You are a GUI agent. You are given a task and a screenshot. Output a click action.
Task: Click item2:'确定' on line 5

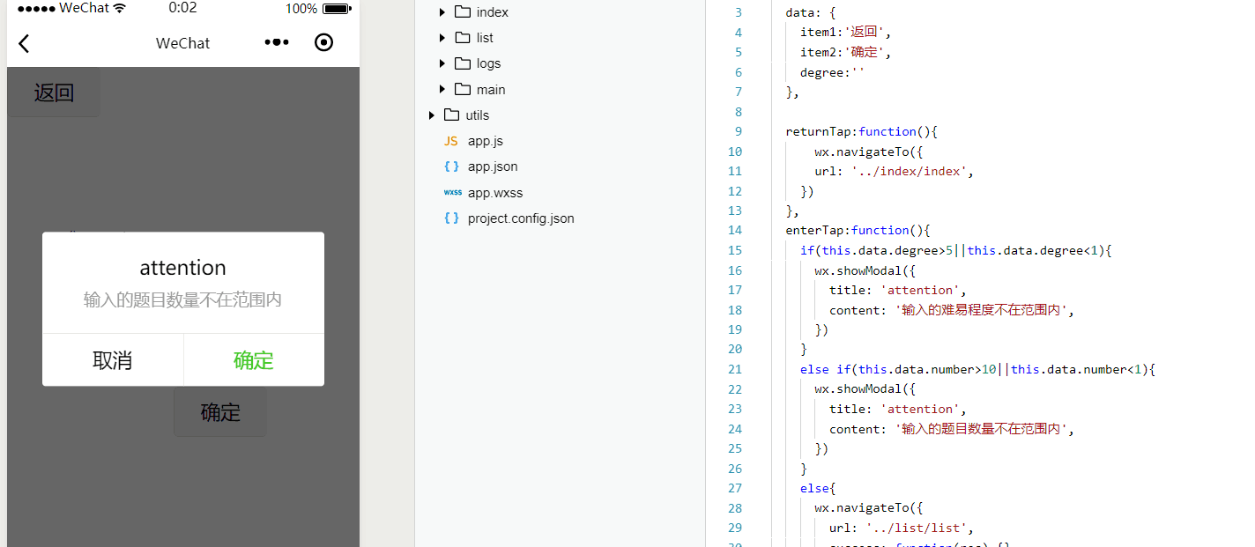point(846,53)
